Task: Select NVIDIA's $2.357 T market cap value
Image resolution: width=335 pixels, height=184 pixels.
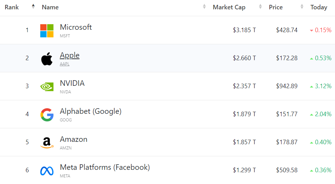Action: [x=244, y=86]
